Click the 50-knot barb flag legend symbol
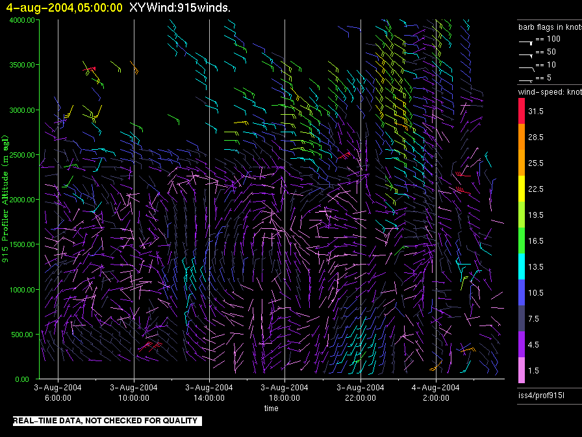The width and height of the screenshot is (582, 437). (526, 56)
